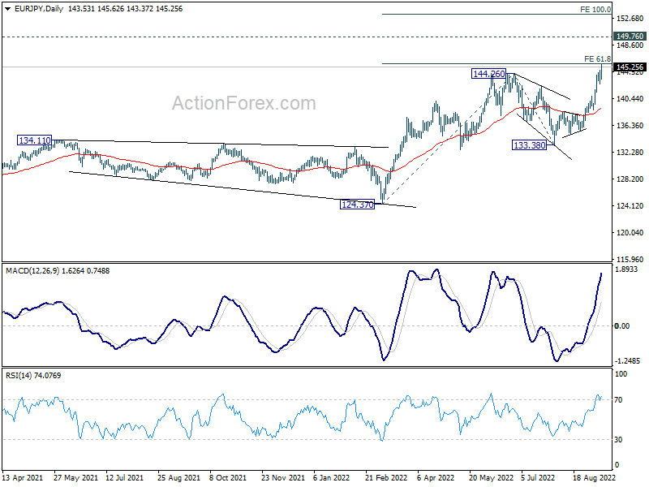Select the 134.110 price label
This screenshot has height=487, width=649.
coord(35,140)
